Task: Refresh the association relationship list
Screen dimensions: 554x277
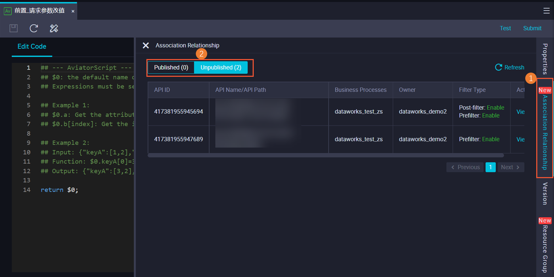Action: 510,68
